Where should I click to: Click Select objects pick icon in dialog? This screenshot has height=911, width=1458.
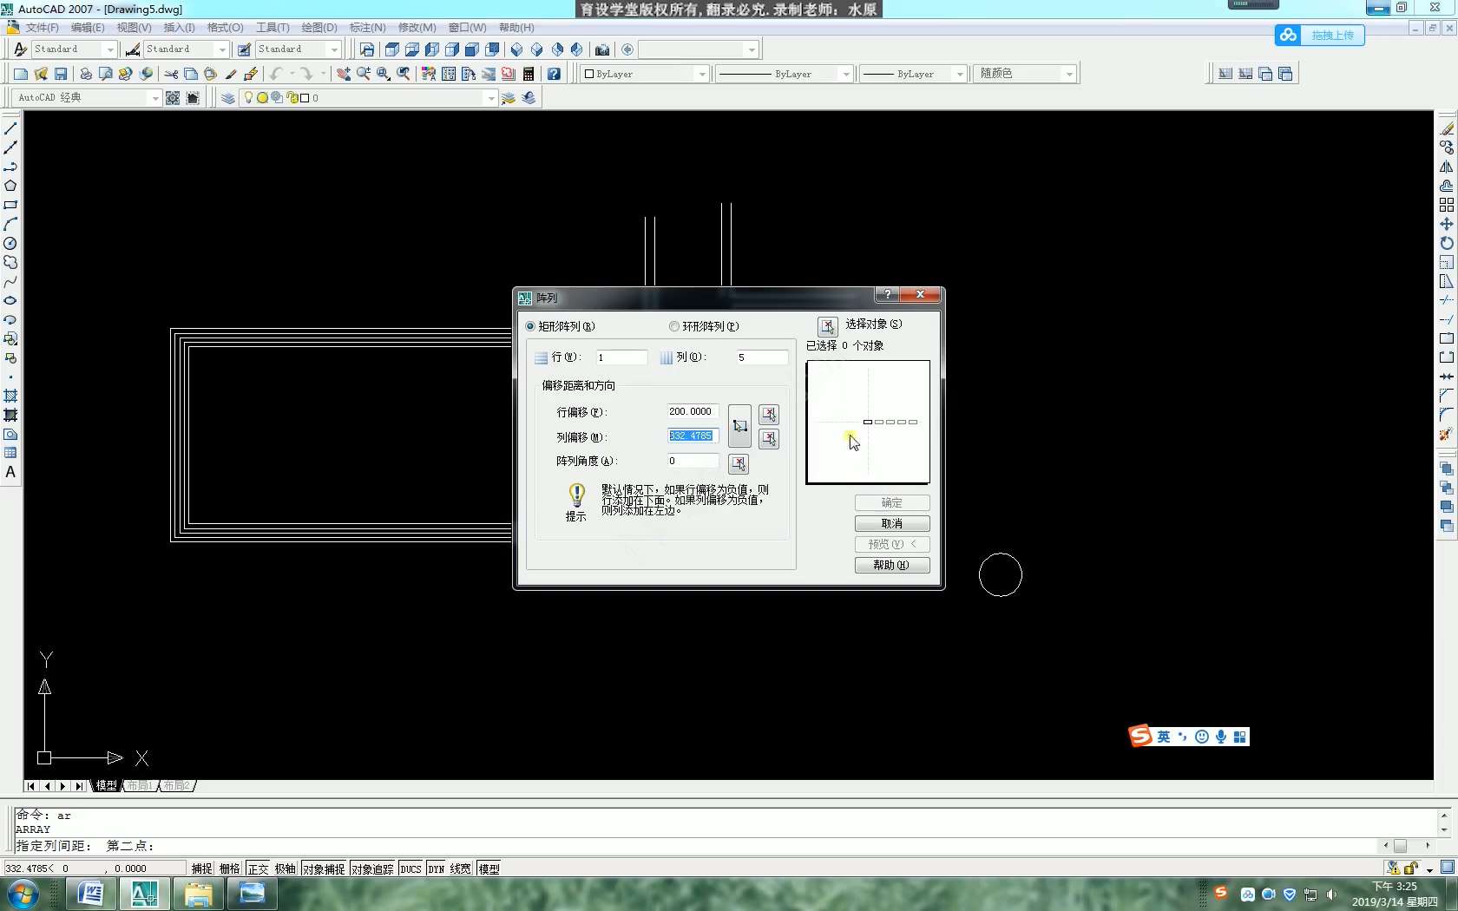pyautogui.click(x=828, y=326)
